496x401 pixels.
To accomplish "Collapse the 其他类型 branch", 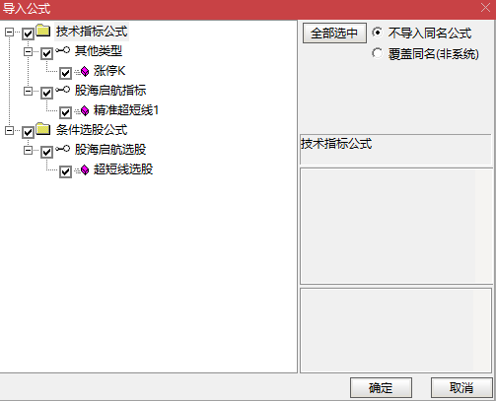I will [x=28, y=52].
